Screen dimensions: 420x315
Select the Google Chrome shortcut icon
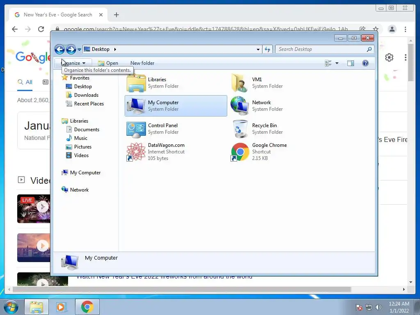tap(240, 152)
